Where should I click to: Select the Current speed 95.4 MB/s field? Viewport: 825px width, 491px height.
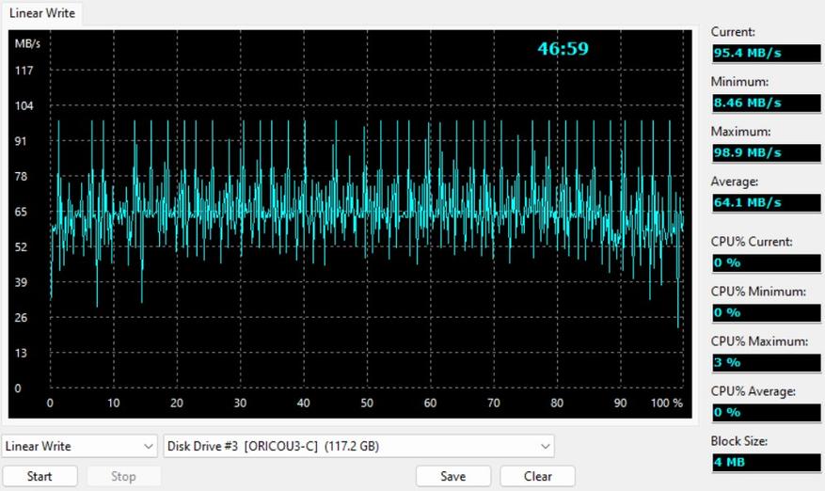[766, 54]
